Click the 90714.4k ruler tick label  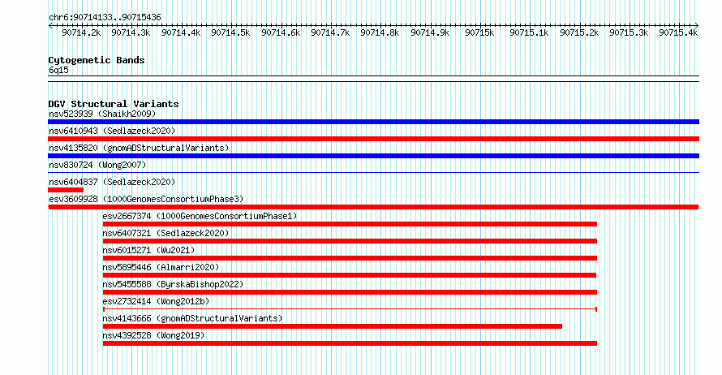coord(181,32)
